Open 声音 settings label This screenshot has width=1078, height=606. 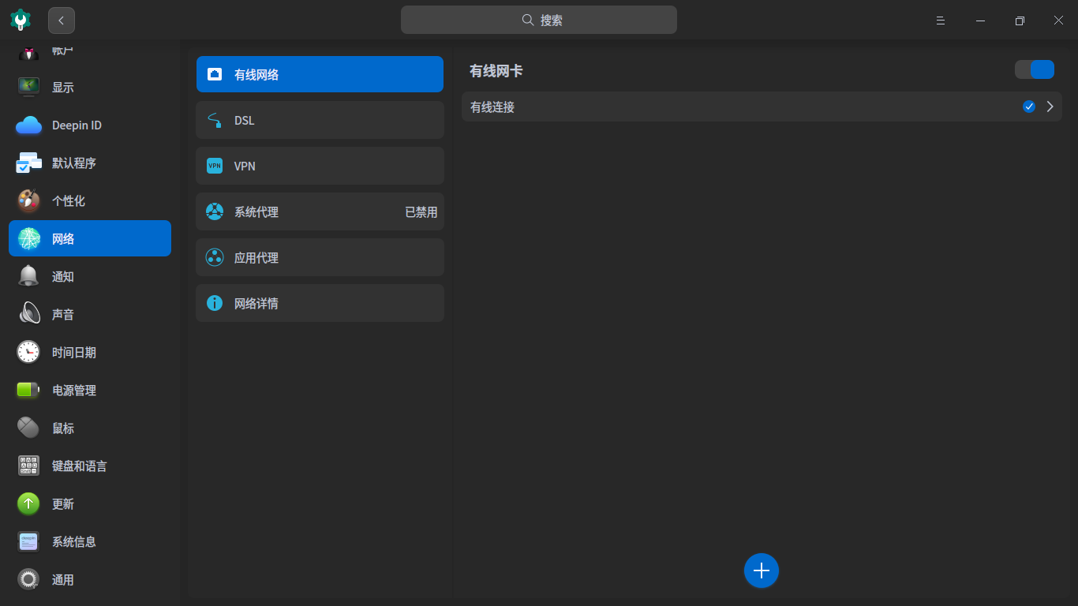click(x=63, y=315)
